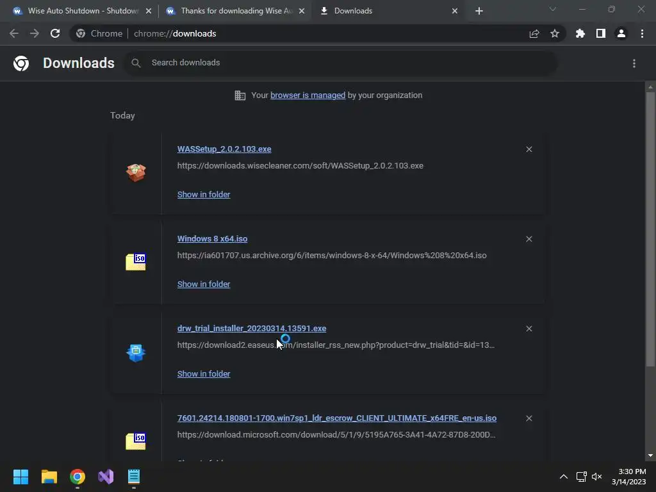Remove the win7sp1 ULTIMATE iso entry

click(529, 418)
